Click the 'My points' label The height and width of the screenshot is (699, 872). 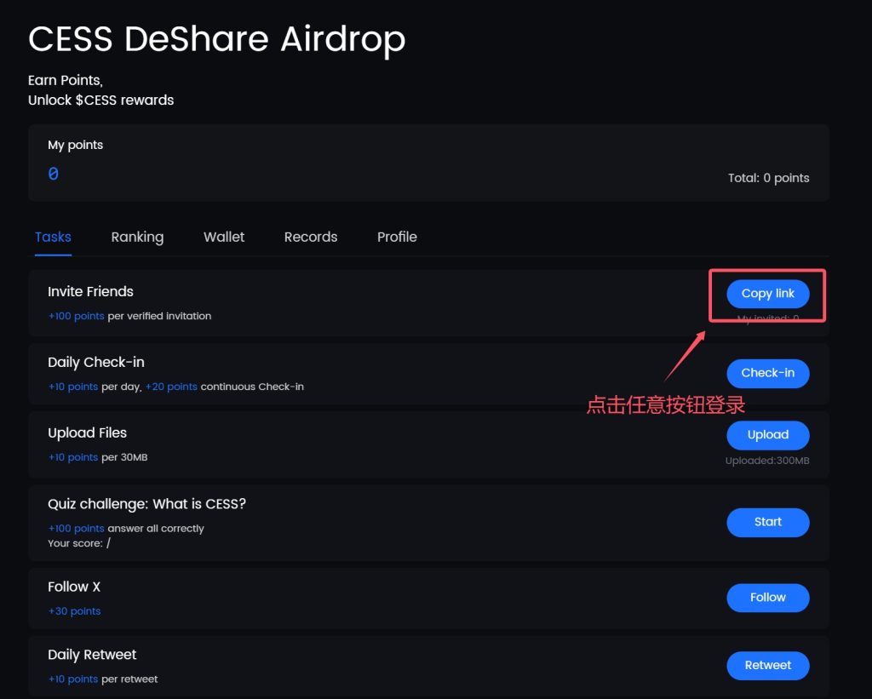coord(76,145)
